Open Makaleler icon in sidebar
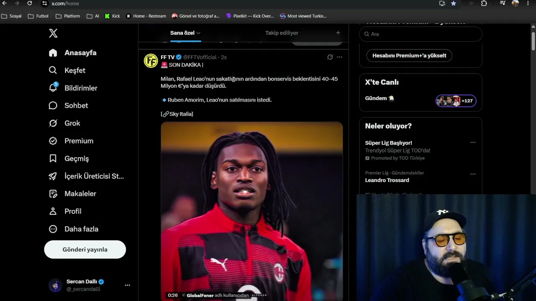Image resolution: width=536 pixels, height=301 pixels. click(x=53, y=194)
